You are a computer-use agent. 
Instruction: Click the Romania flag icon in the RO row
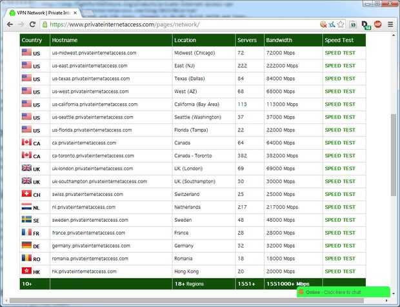[x=26, y=258]
